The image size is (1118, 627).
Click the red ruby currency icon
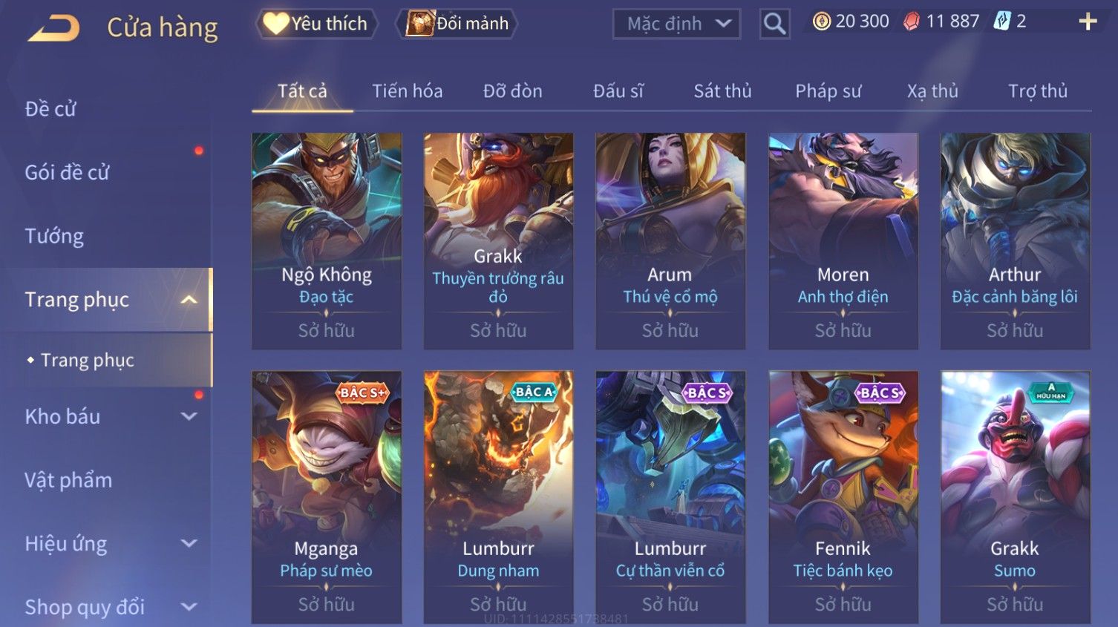911,22
